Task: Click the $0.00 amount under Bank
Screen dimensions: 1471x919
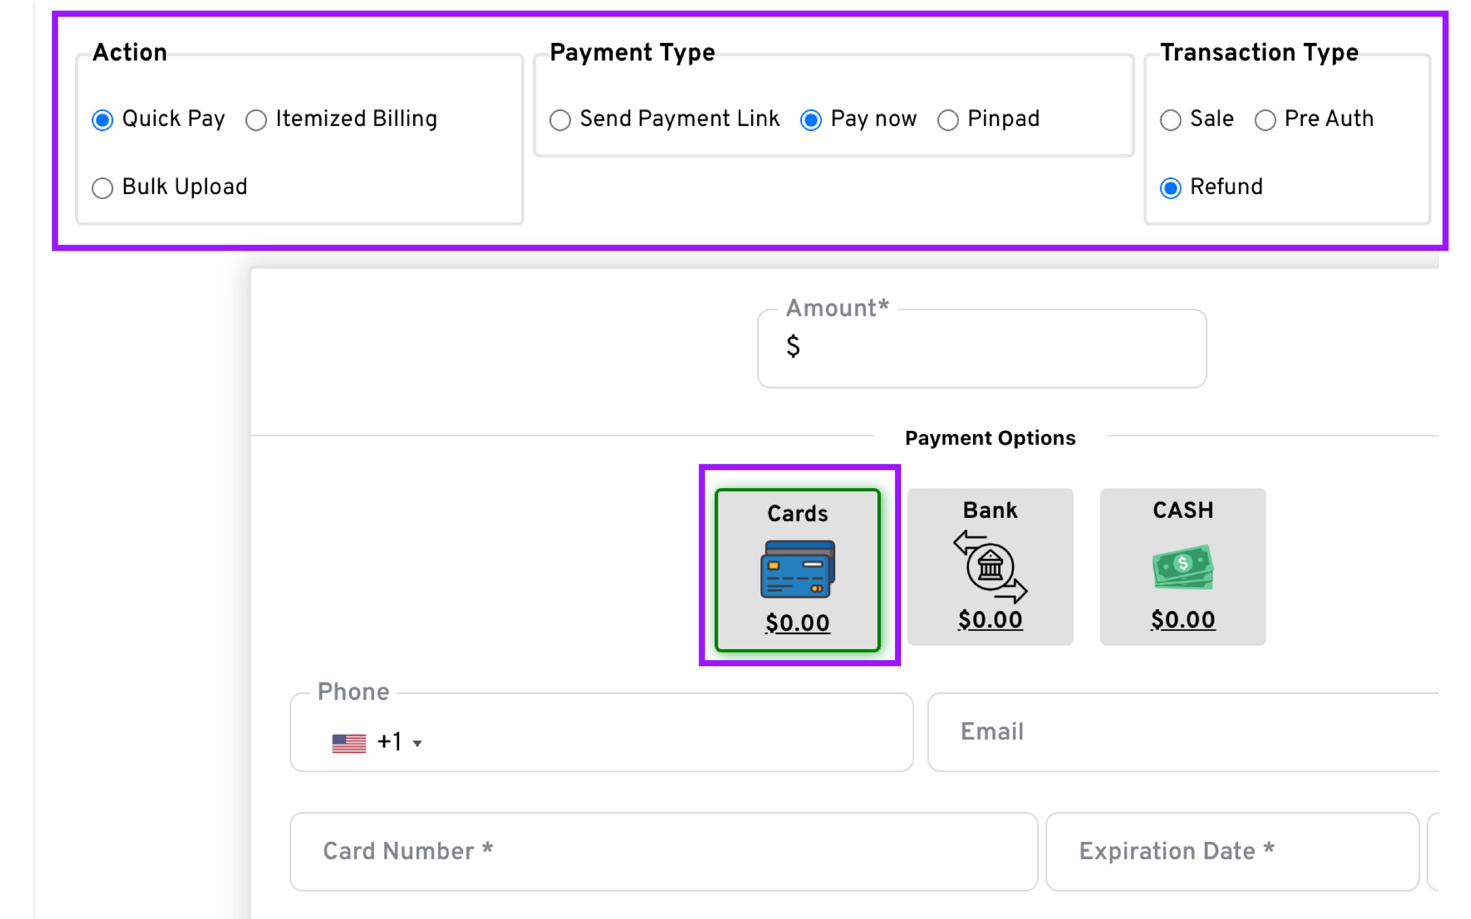Action: pos(989,620)
